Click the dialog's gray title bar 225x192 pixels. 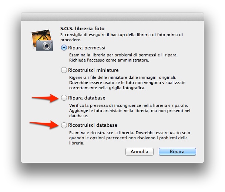[113, 17]
